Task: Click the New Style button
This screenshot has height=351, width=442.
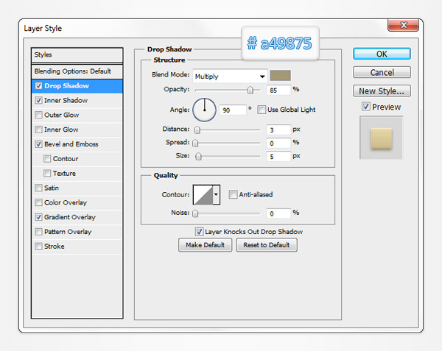Action: click(382, 91)
